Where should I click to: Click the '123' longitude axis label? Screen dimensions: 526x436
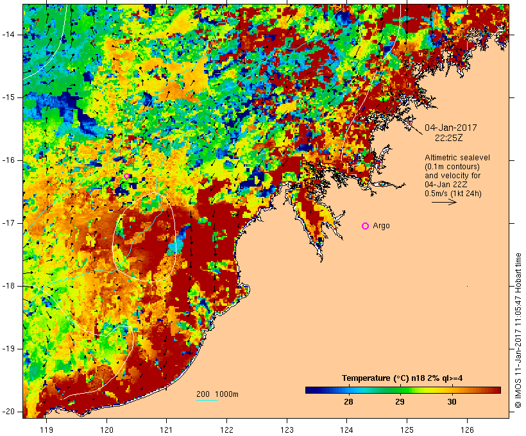pos(287,430)
